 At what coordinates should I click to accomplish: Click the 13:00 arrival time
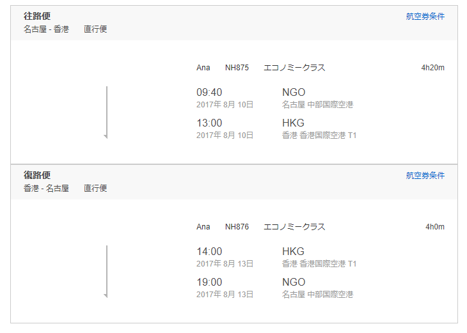209,123
